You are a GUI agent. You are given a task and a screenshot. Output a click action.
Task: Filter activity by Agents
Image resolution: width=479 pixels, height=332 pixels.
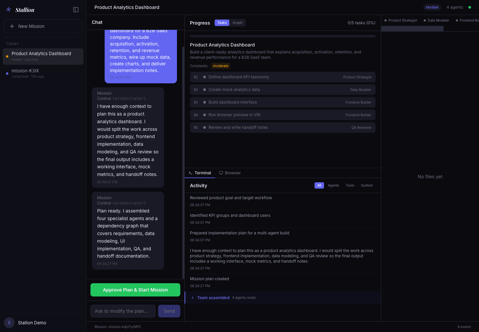(x=333, y=186)
